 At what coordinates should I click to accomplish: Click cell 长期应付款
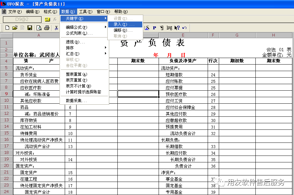pos(183,153)
